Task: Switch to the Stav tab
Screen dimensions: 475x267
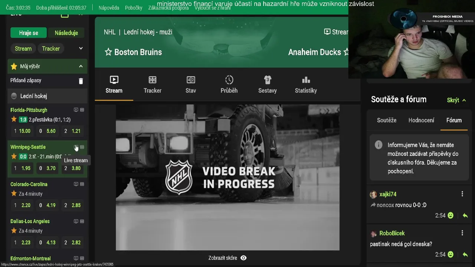Action: click(191, 85)
